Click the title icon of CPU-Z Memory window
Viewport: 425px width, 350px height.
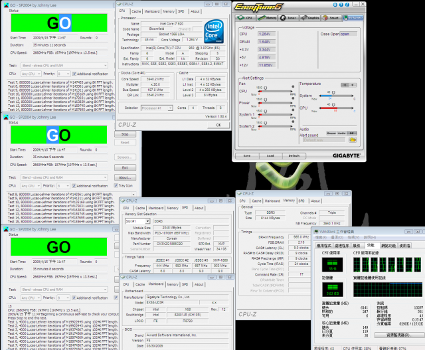[x=239, y=193]
